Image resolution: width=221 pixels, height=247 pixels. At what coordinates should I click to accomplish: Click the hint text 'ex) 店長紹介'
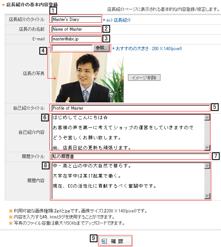click(x=119, y=20)
